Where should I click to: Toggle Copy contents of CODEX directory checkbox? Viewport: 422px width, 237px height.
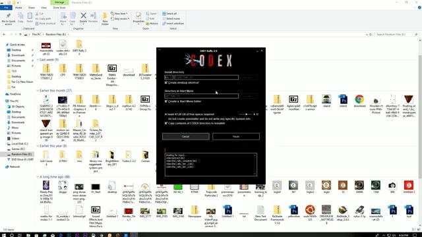[166, 123]
